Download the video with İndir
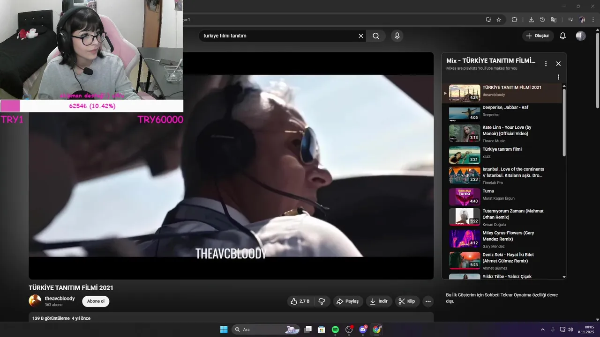 tap(379, 301)
